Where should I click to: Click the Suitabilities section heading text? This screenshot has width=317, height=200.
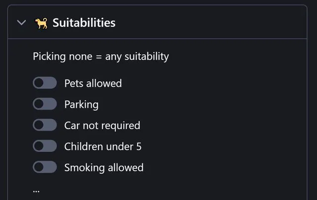pyautogui.click(x=84, y=22)
